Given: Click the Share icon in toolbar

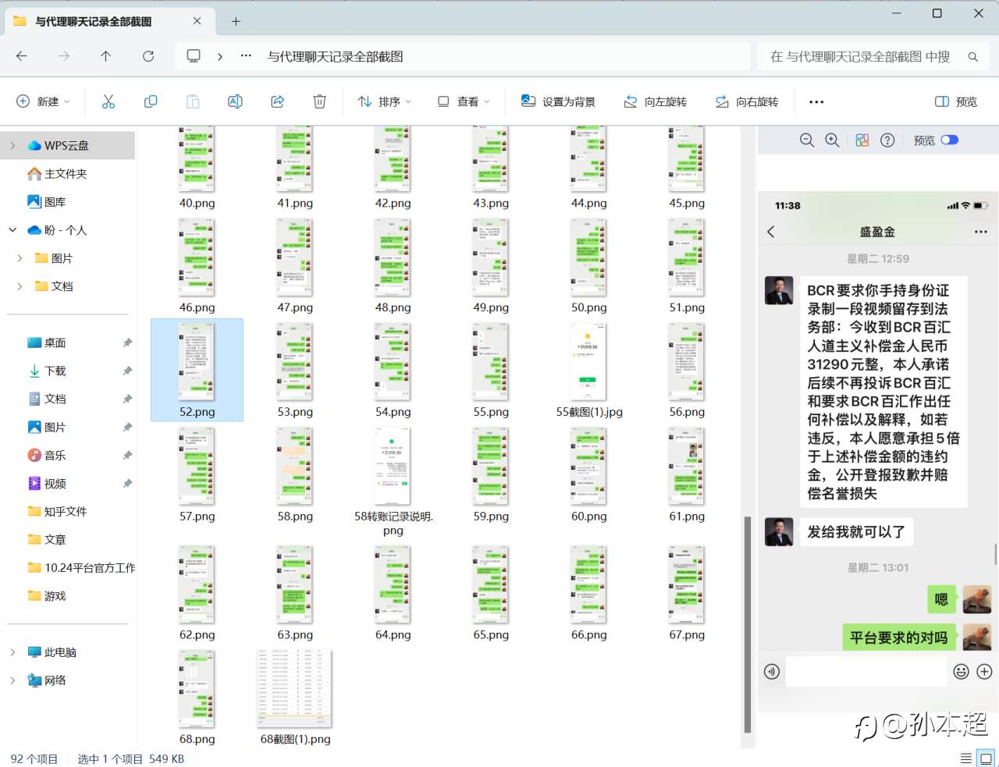Looking at the screenshot, I should [277, 101].
